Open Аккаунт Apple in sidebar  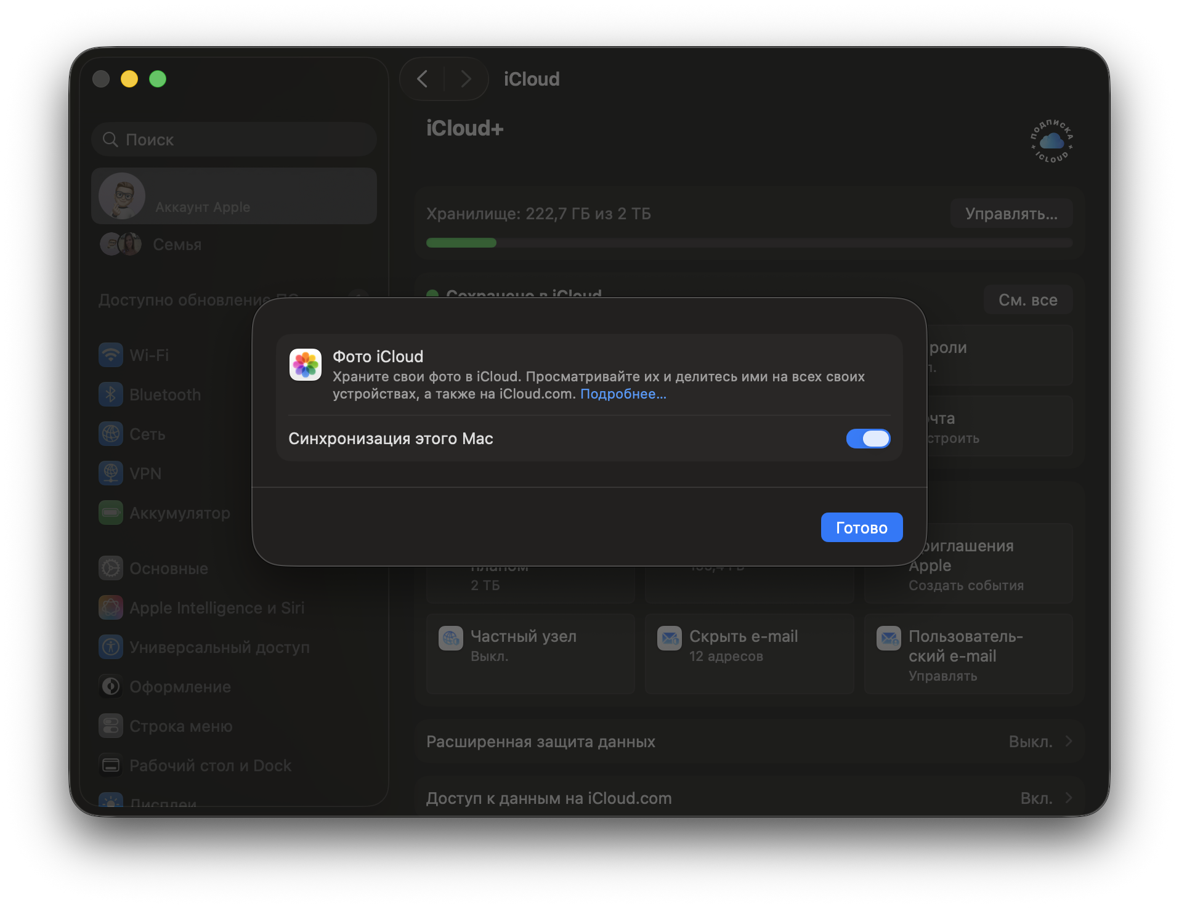coord(234,196)
